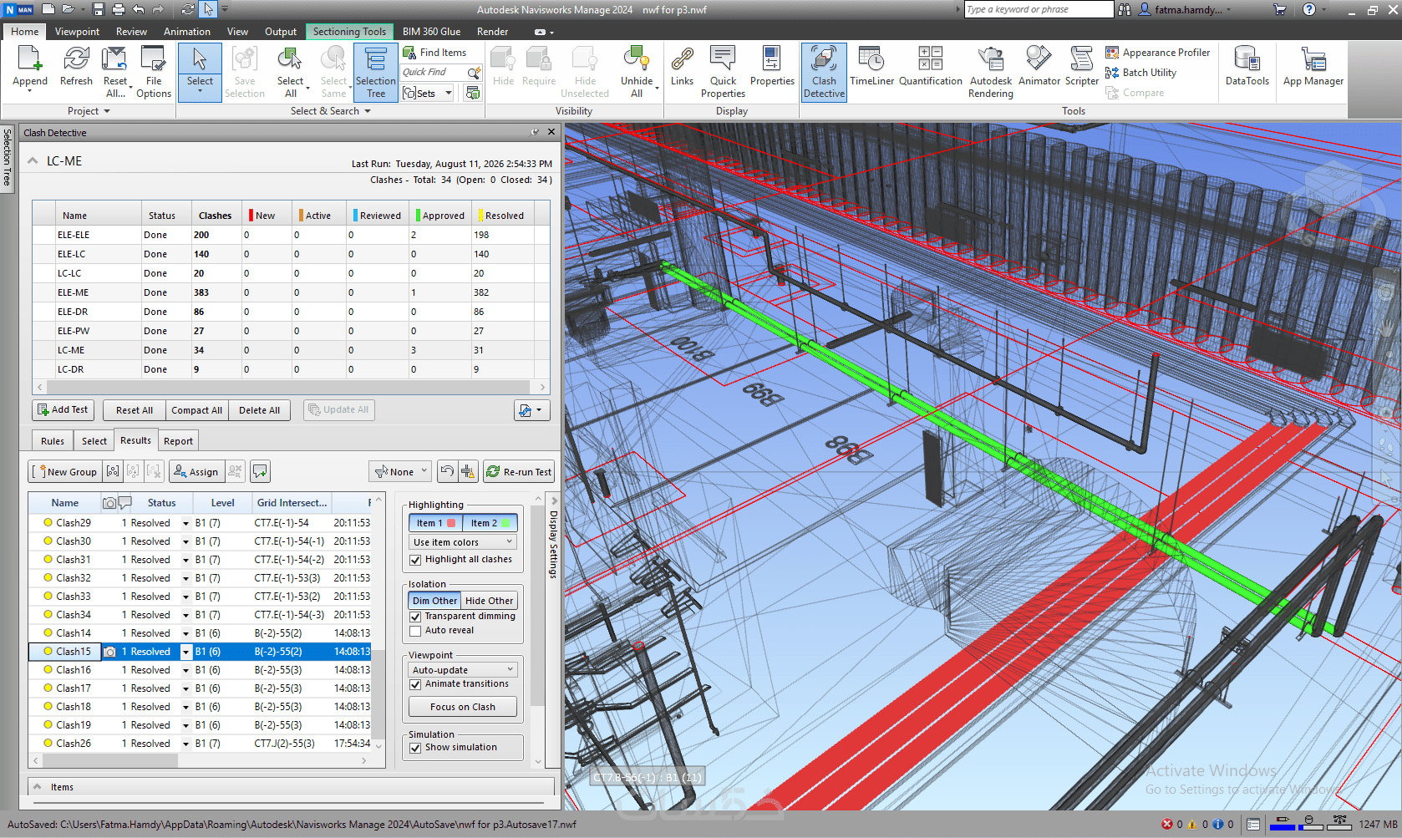Click in the Quick Find field
Viewport: 1402px width, 838px height.
433,73
